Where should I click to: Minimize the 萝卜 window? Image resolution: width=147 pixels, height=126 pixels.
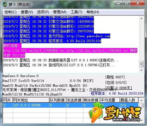pos(118,3)
